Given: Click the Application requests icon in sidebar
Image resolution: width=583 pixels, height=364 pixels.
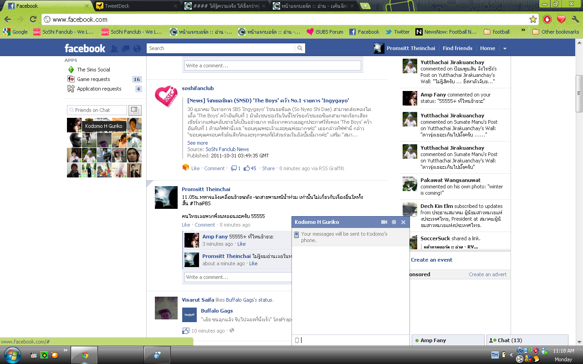Looking at the screenshot, I should (71, 89).
